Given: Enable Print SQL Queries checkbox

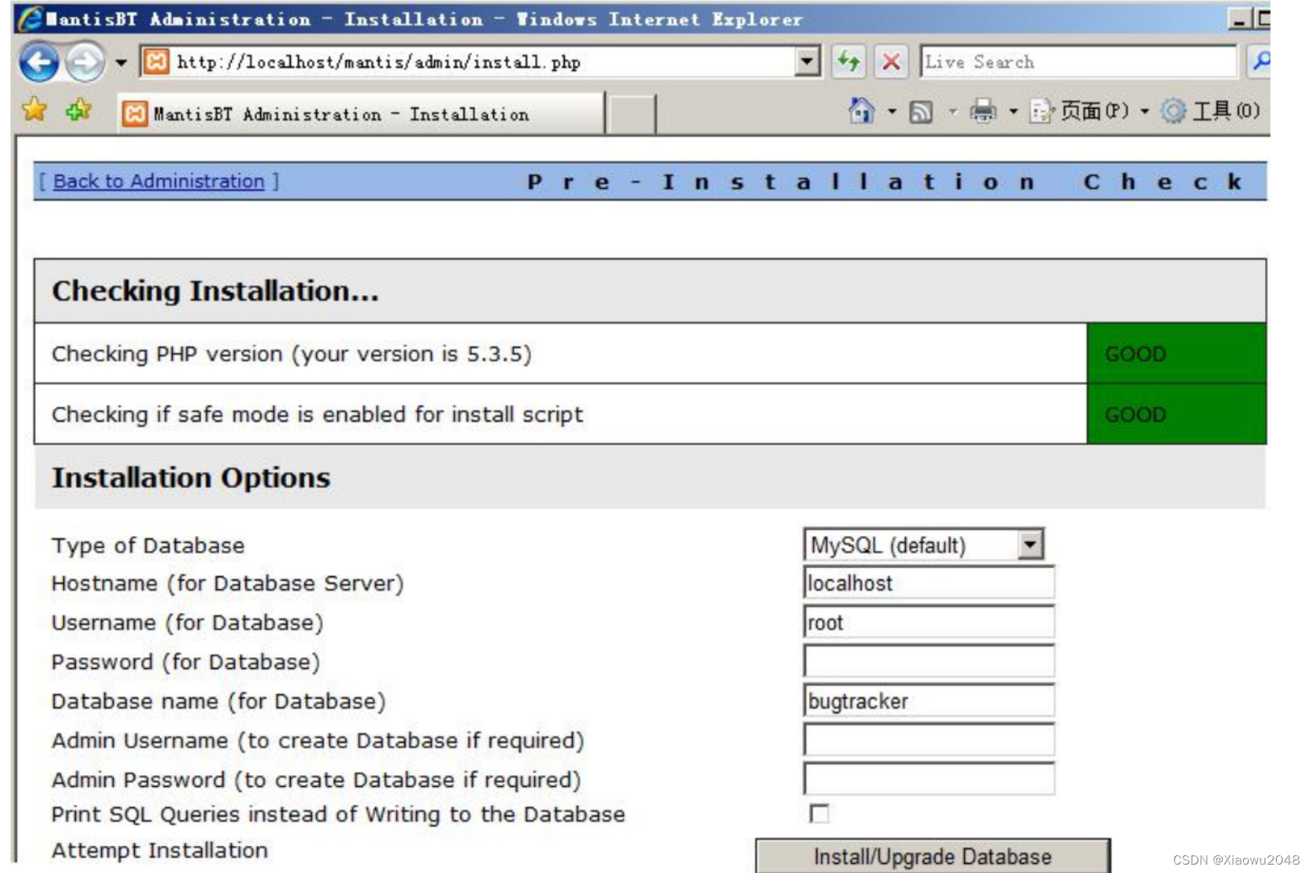Looking at the screenshot, I should (x=818, y=813).
